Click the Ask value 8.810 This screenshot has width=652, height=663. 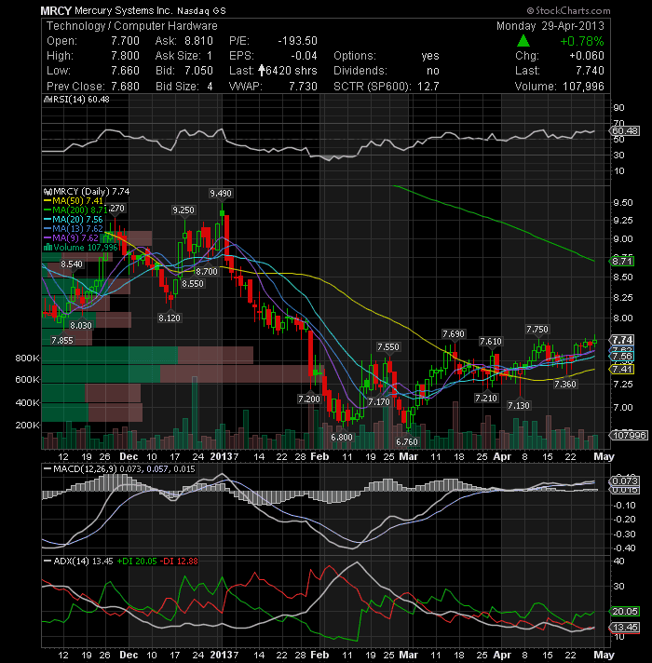coord(198,41)
